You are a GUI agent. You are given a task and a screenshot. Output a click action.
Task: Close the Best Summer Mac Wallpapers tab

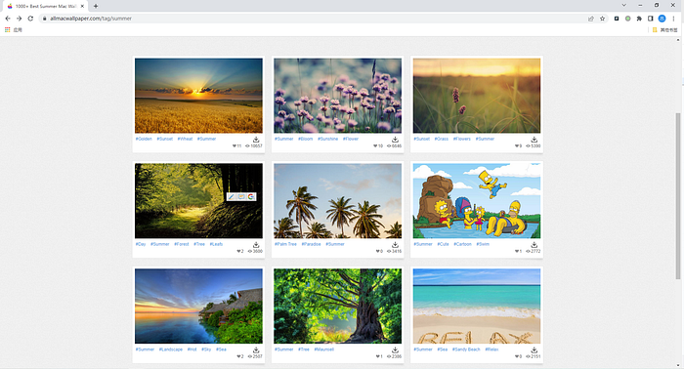(x=82, y=6)
